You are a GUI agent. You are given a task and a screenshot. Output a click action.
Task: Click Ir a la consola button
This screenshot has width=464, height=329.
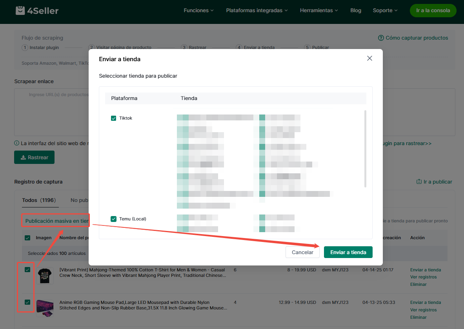point(433,11)
